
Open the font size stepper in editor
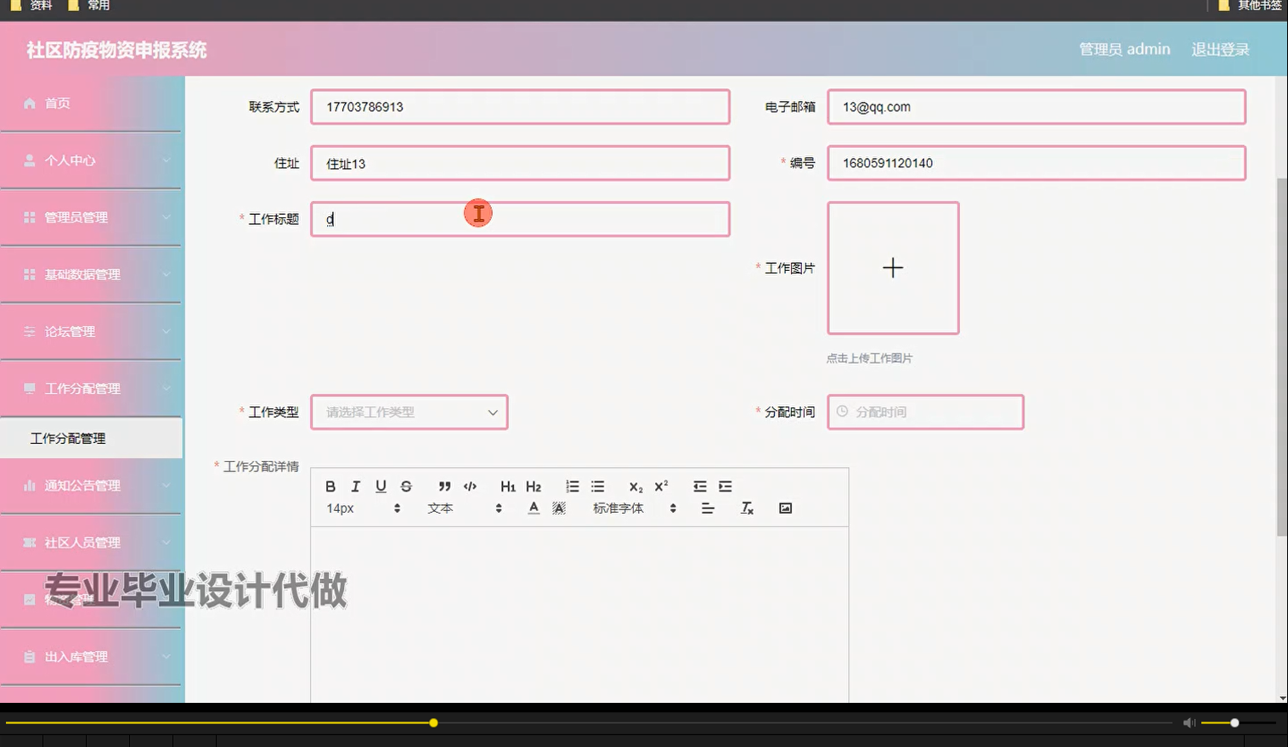[x=396, y=508]
